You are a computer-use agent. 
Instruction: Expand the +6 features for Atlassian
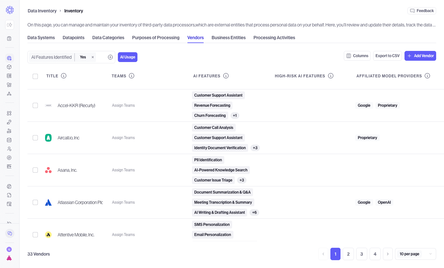pos(254,213)
